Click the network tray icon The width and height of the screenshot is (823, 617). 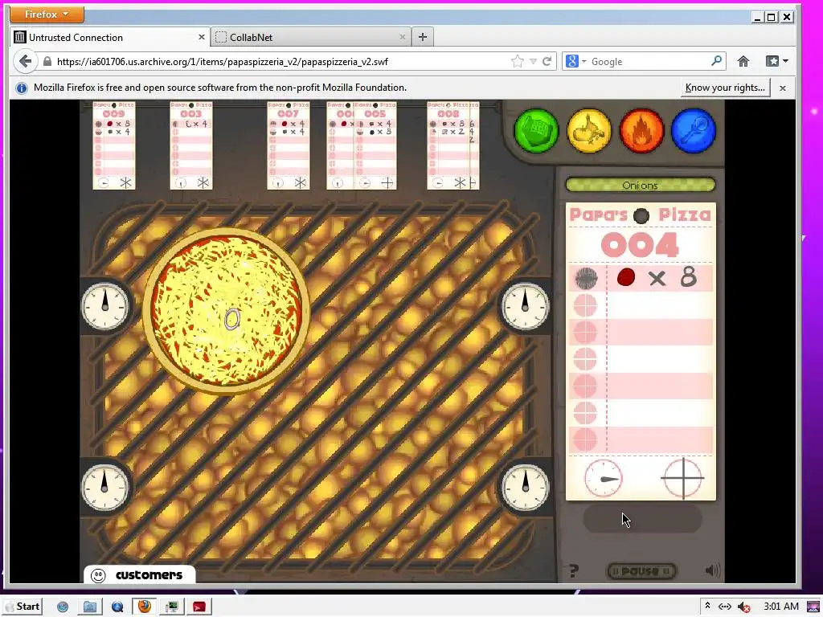[x=725, y=607]
